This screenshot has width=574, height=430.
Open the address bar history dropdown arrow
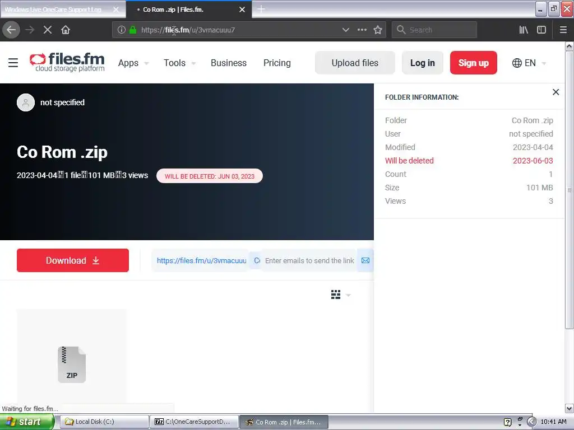[345, 30]
